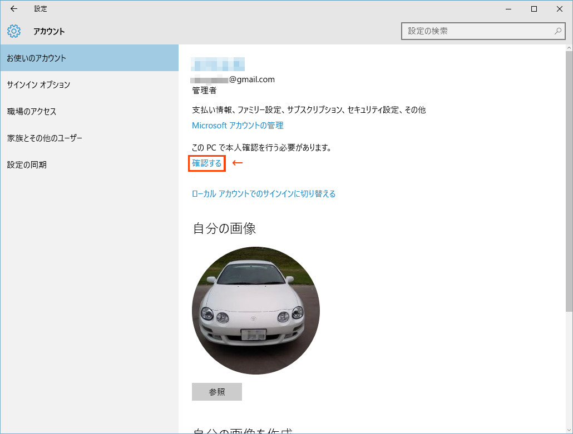The height and width of the screenshot is (434, 573).
Task: Click the 参照 browse button
Action: pos(217,392)
